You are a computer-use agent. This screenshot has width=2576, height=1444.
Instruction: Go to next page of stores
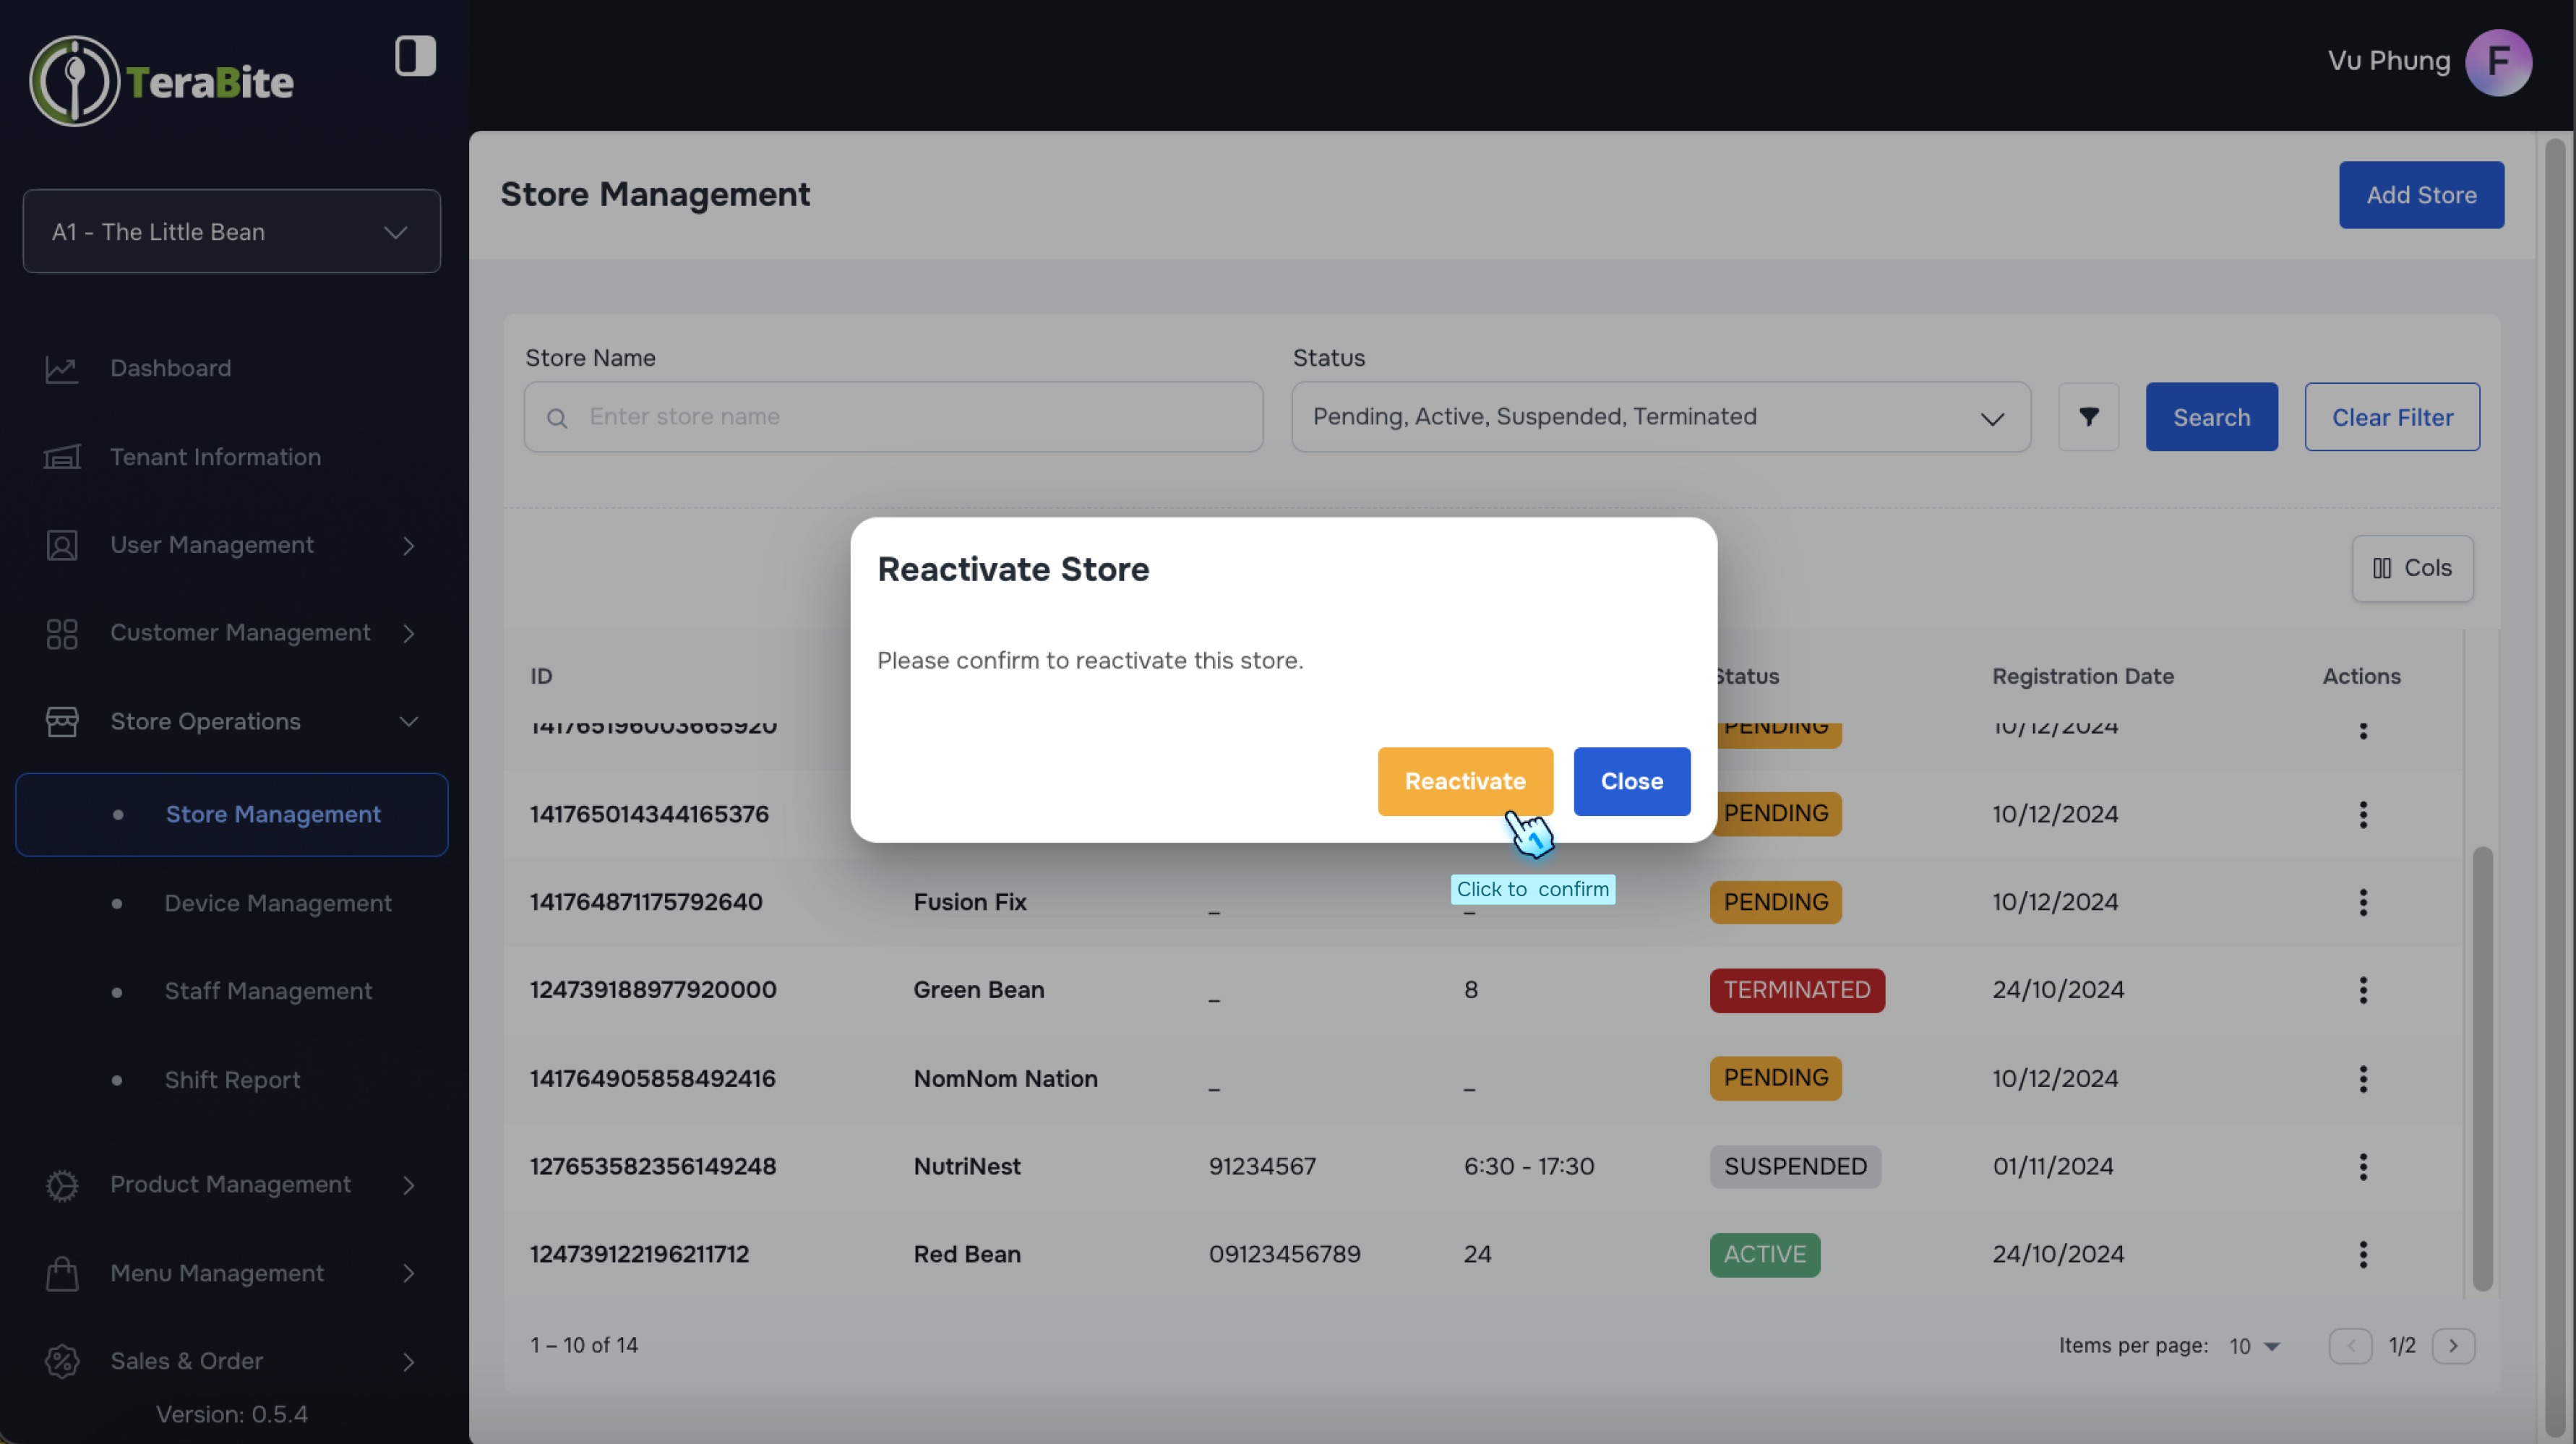point(2453,1345)
